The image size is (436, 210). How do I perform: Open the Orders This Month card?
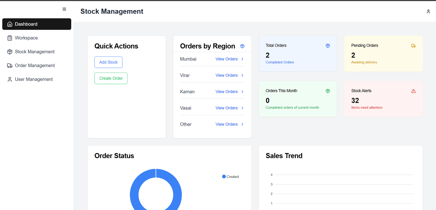298,99
